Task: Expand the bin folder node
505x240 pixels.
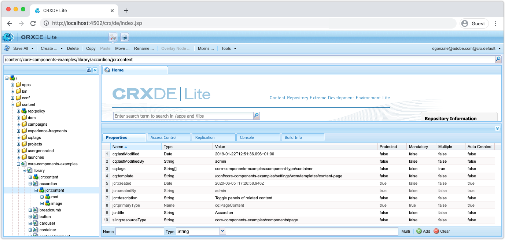Action: point(13,91)
